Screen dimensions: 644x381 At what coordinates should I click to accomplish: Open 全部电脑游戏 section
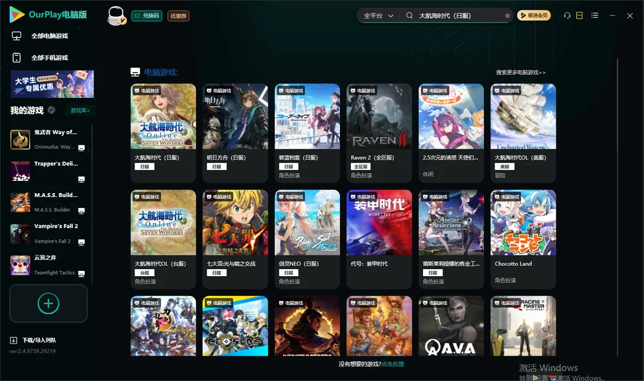50,36
